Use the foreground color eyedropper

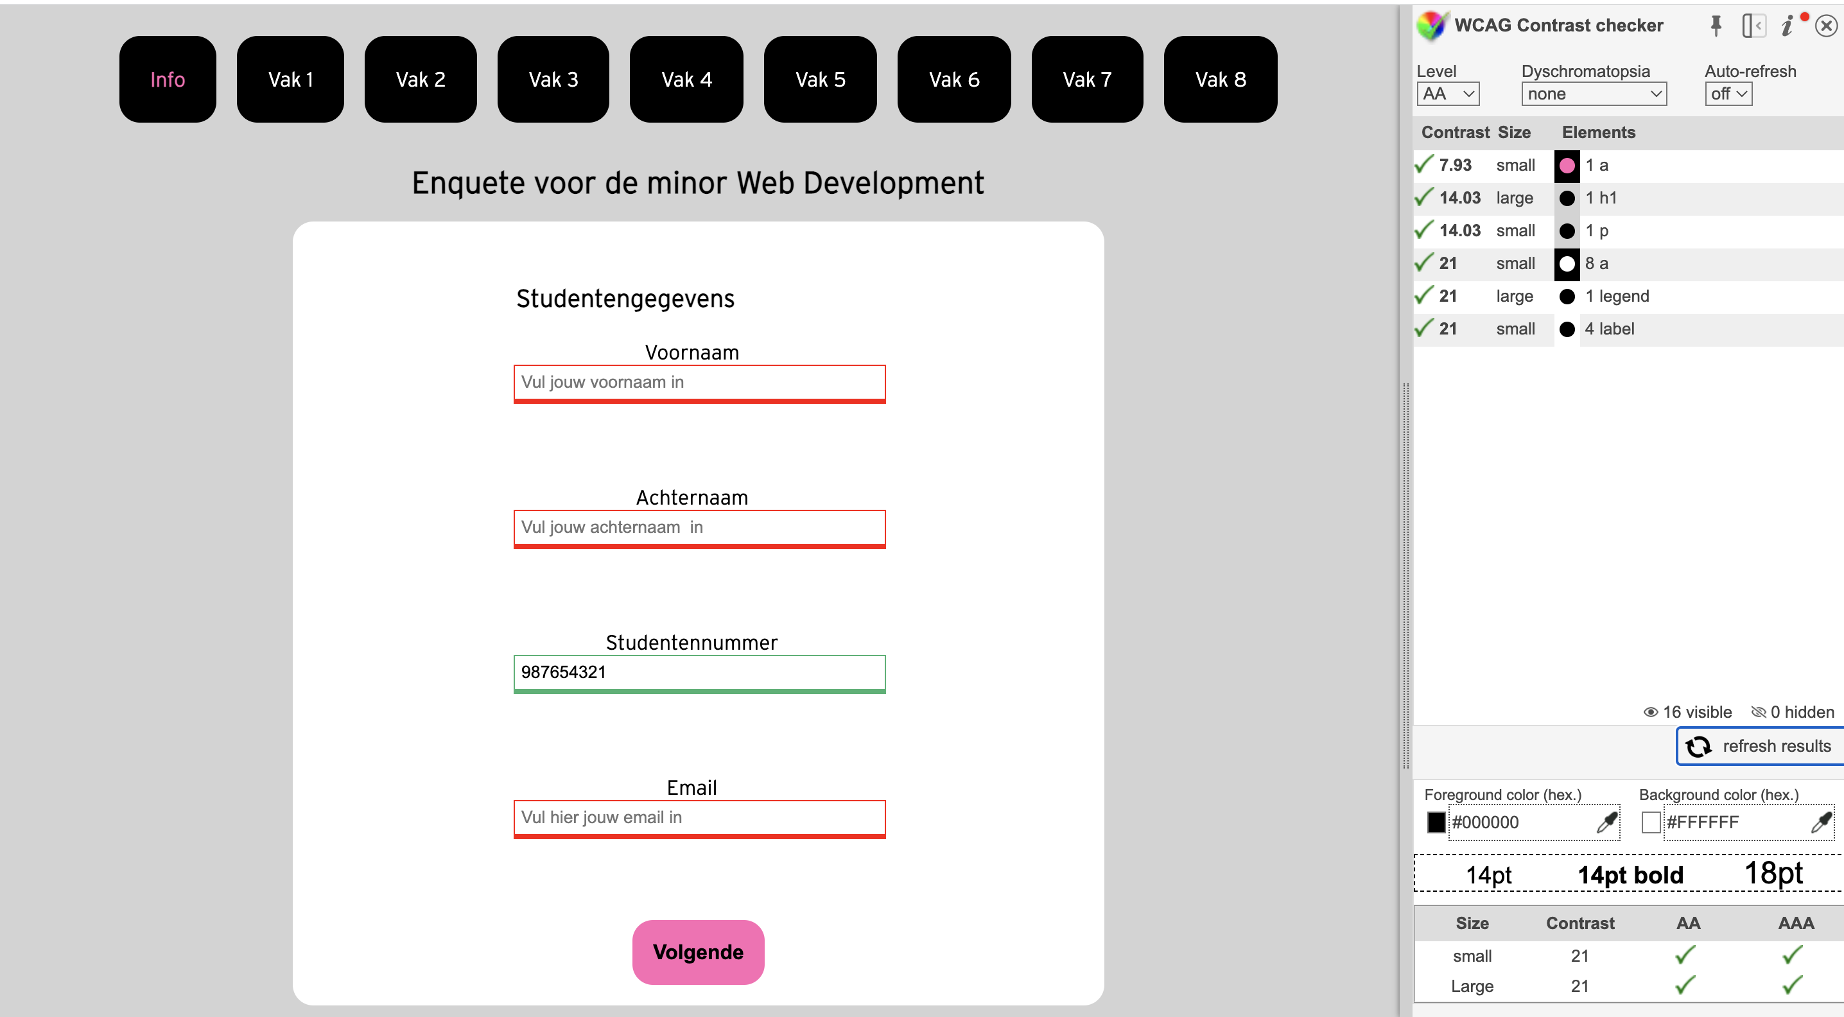click(x=1606, y=822)
